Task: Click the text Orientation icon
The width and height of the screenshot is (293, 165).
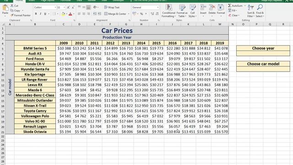Action: 95,7
